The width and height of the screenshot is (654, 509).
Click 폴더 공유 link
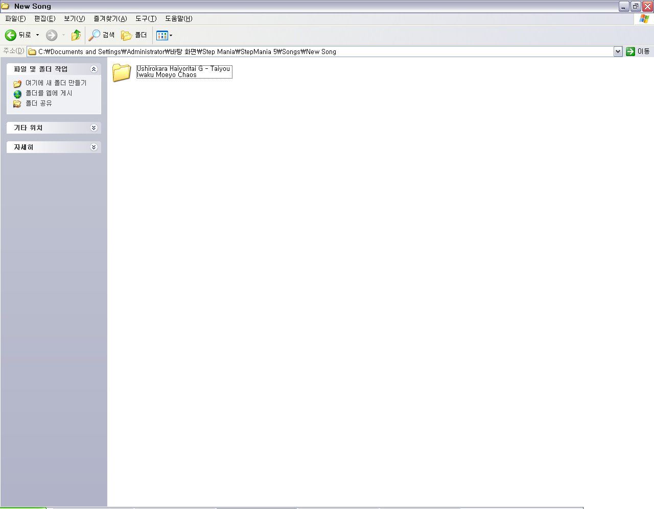tap(39, 103)
